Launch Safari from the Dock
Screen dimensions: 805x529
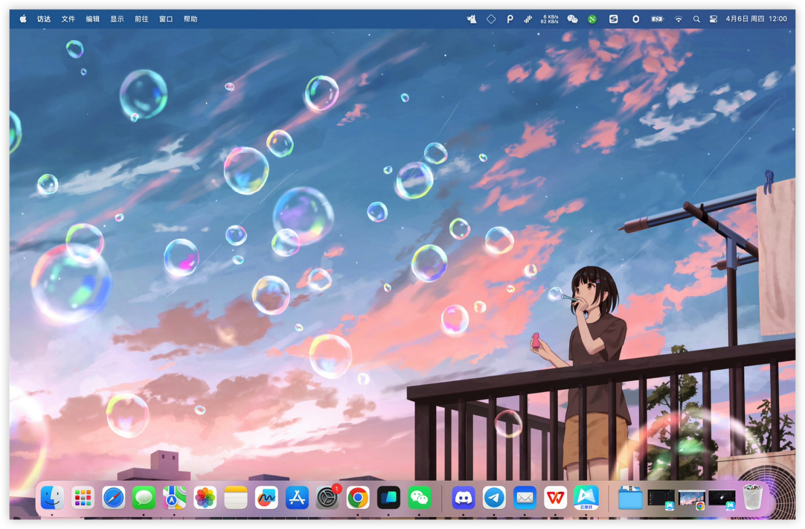point(113,498)
